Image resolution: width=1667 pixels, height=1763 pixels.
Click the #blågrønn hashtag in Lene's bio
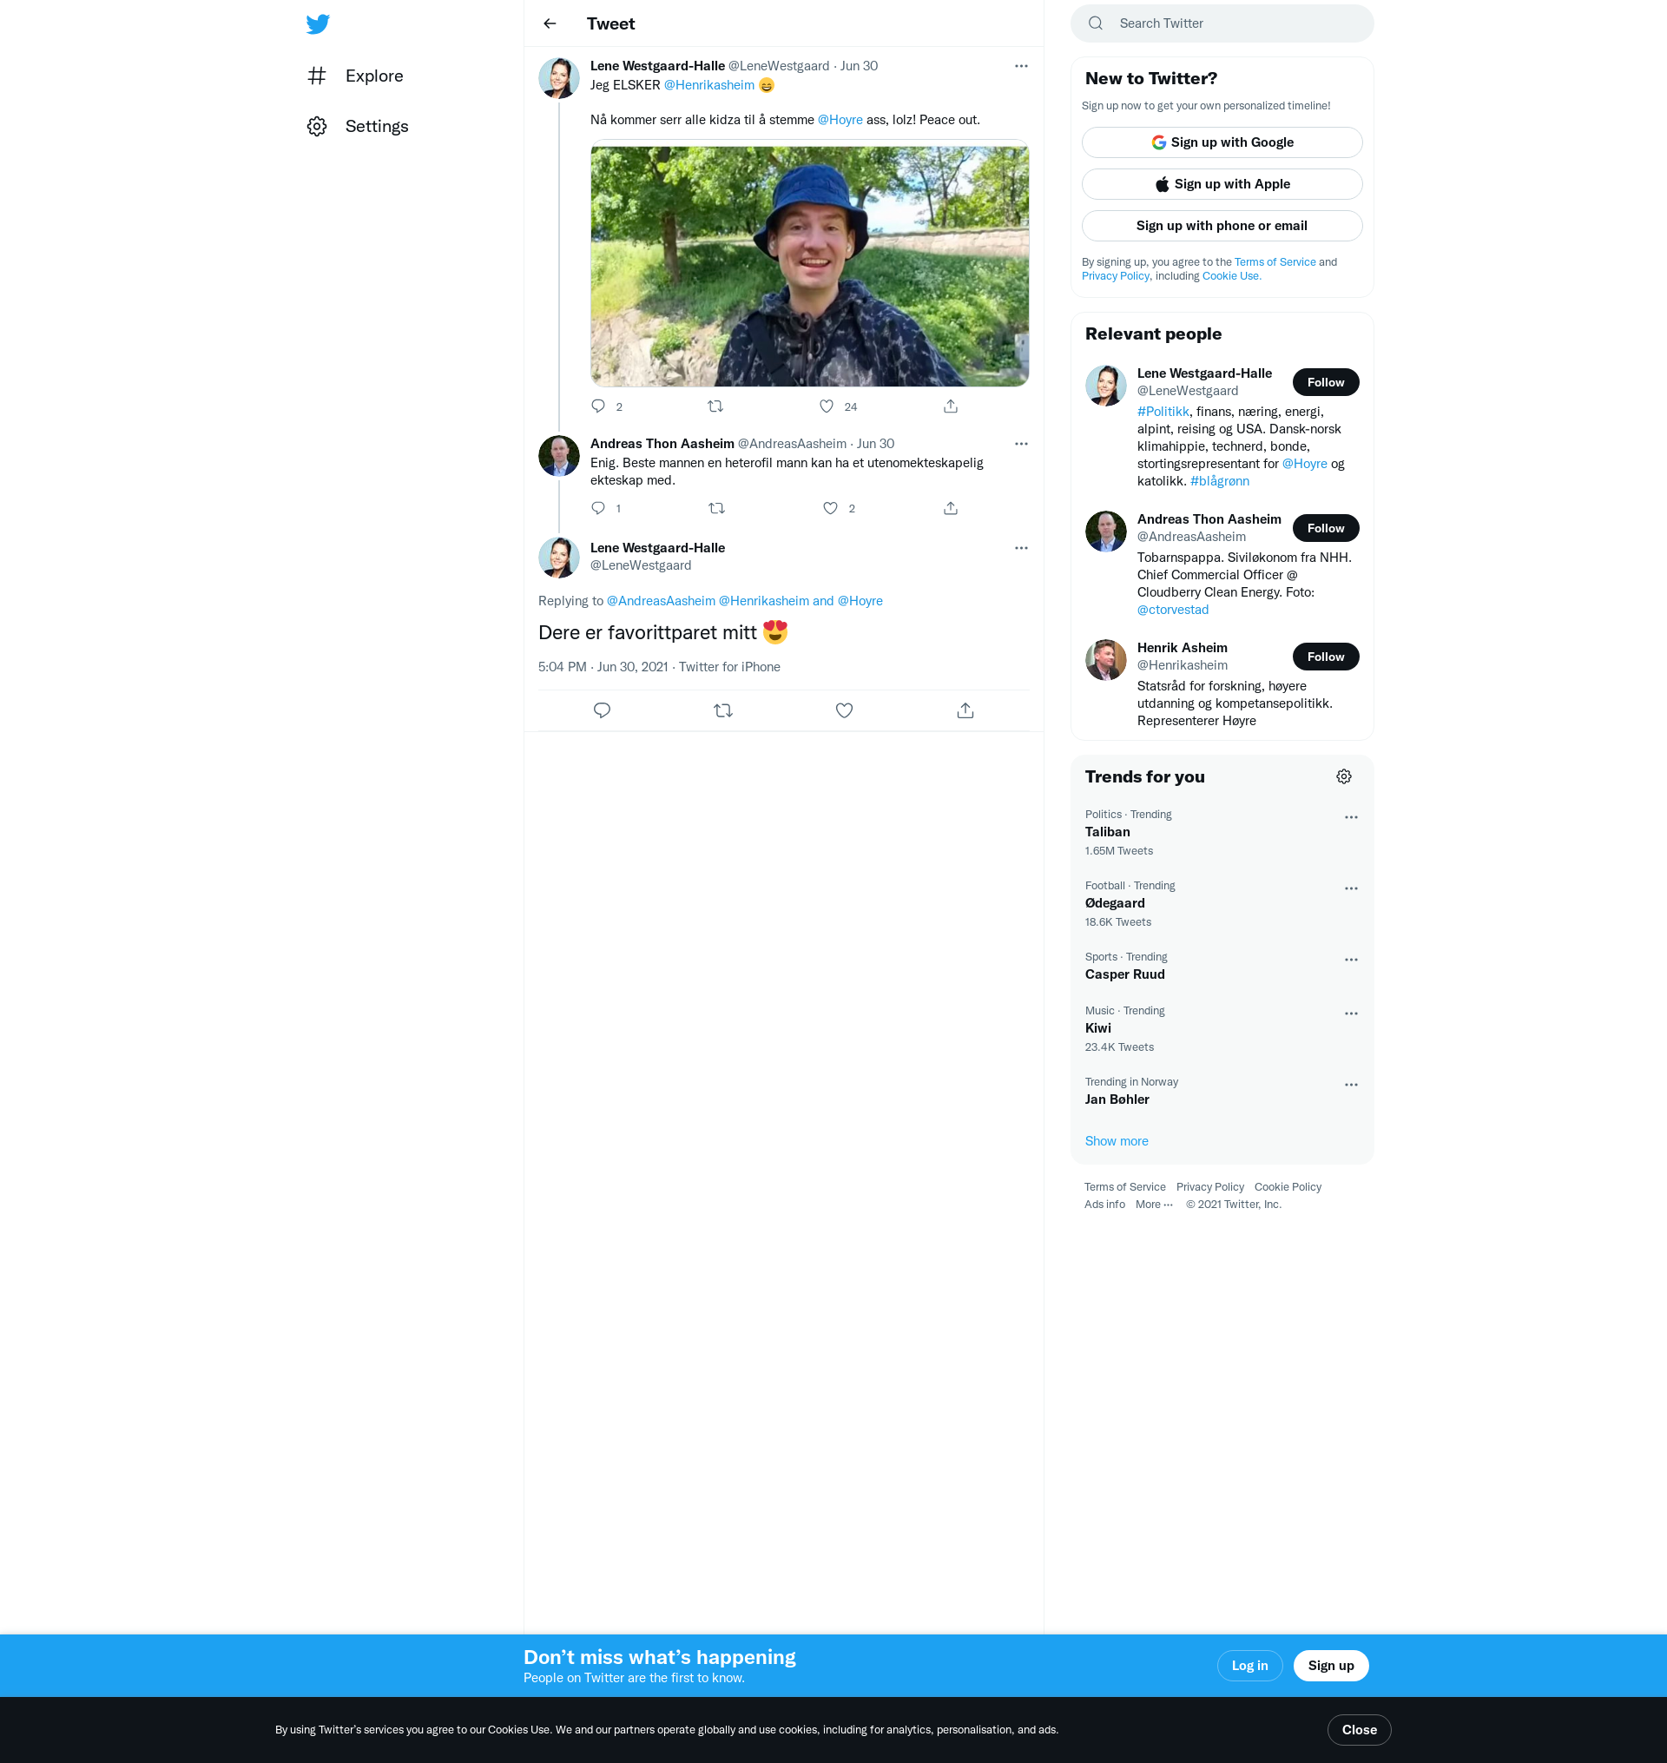1219,481
